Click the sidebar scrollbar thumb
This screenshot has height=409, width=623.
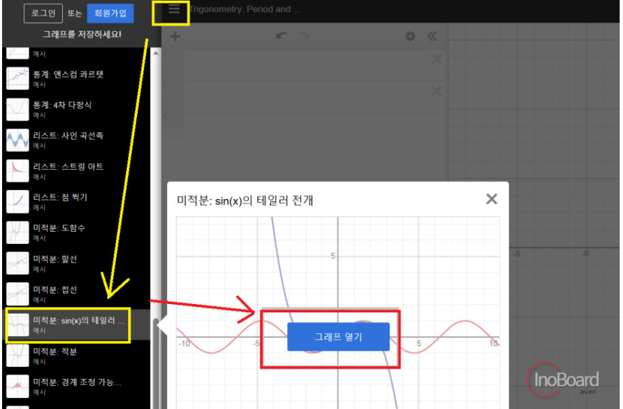point(155,364)
